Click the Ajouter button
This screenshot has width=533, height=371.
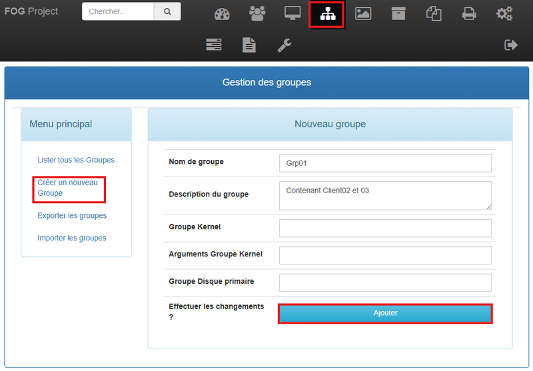(x=385, y=313)
